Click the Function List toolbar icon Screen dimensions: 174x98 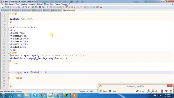click(75, 7)
